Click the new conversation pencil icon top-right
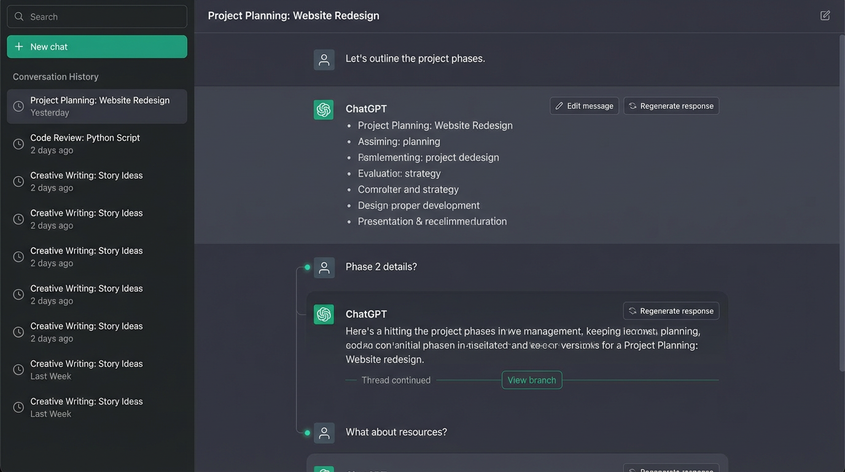The height and width of the screenshot is (472, 845). (x=825, y=15)
